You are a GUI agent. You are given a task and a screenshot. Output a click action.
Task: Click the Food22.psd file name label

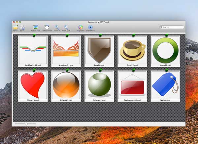132,65
